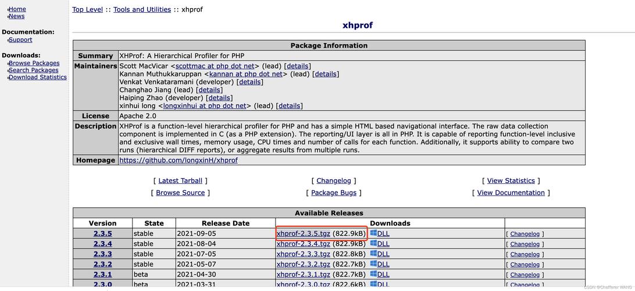Click the xhprof page heading

click(357, 25)
